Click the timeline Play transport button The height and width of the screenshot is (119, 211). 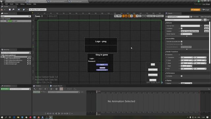click(x=59, y=114)
